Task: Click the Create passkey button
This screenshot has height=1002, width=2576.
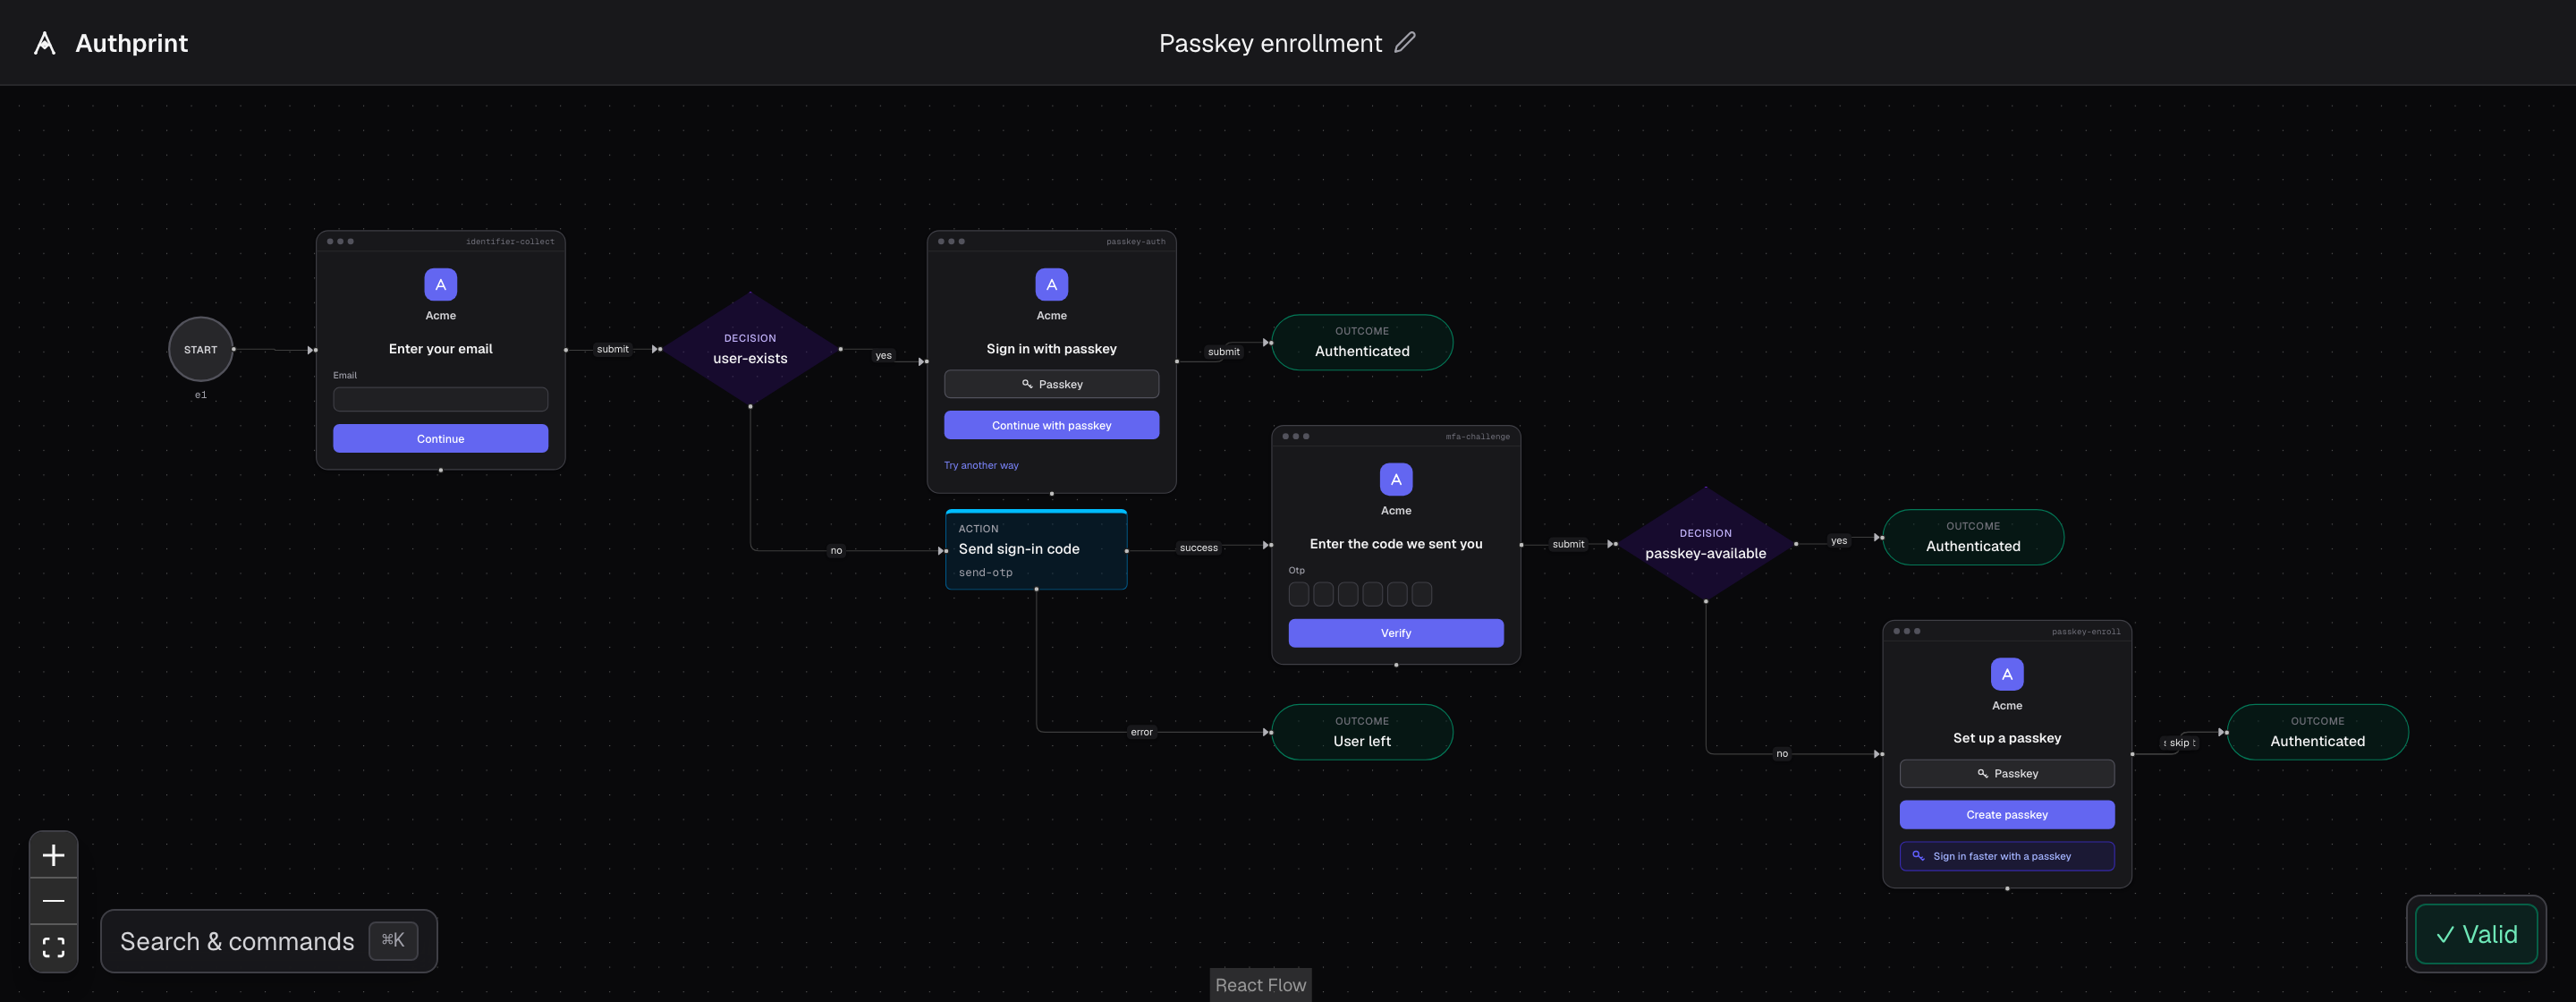Action: tap(2007, 815)
